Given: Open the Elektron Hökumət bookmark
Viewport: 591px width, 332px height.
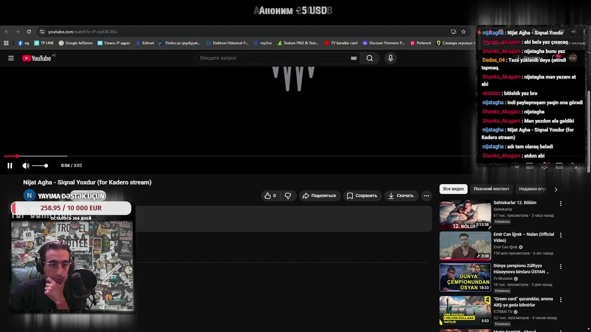Looking at the screenshot, I should click(x=227, y=43).
